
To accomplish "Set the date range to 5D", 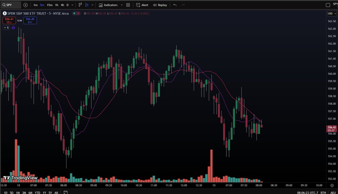I will (12, 193).
